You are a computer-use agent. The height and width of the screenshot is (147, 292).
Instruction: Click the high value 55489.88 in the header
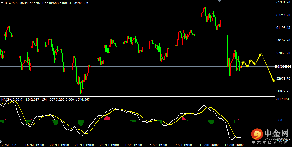[x=51, y=3]
